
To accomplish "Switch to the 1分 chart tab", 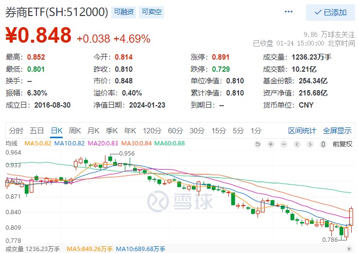I will [256, 131].
